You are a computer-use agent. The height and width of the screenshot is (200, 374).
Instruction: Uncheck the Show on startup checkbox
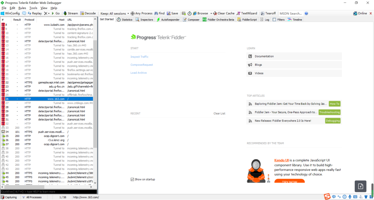(132, 179)
